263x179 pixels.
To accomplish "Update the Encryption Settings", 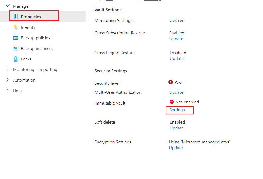I will click(176, 148).
